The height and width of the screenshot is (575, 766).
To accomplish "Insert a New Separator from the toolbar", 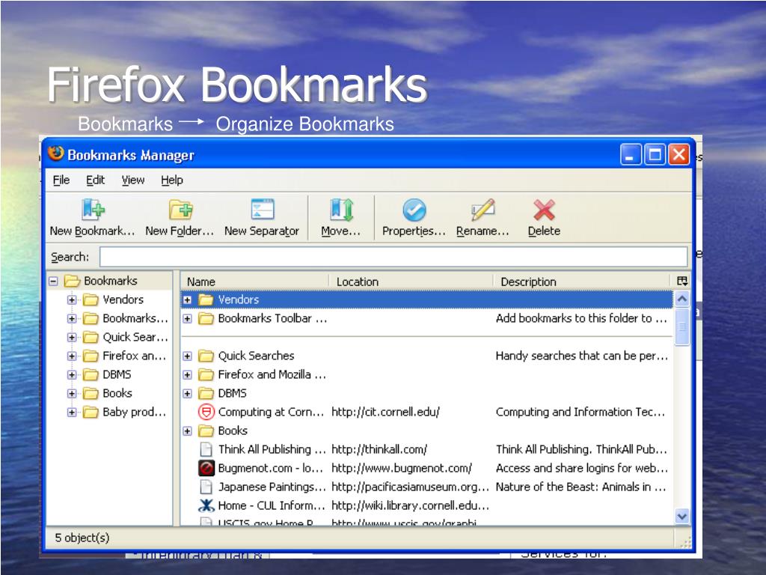I will pyautogui.click(x=262, y=218).
